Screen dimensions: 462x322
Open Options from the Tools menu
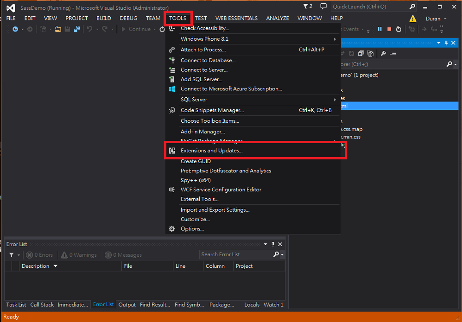point(253,228)
